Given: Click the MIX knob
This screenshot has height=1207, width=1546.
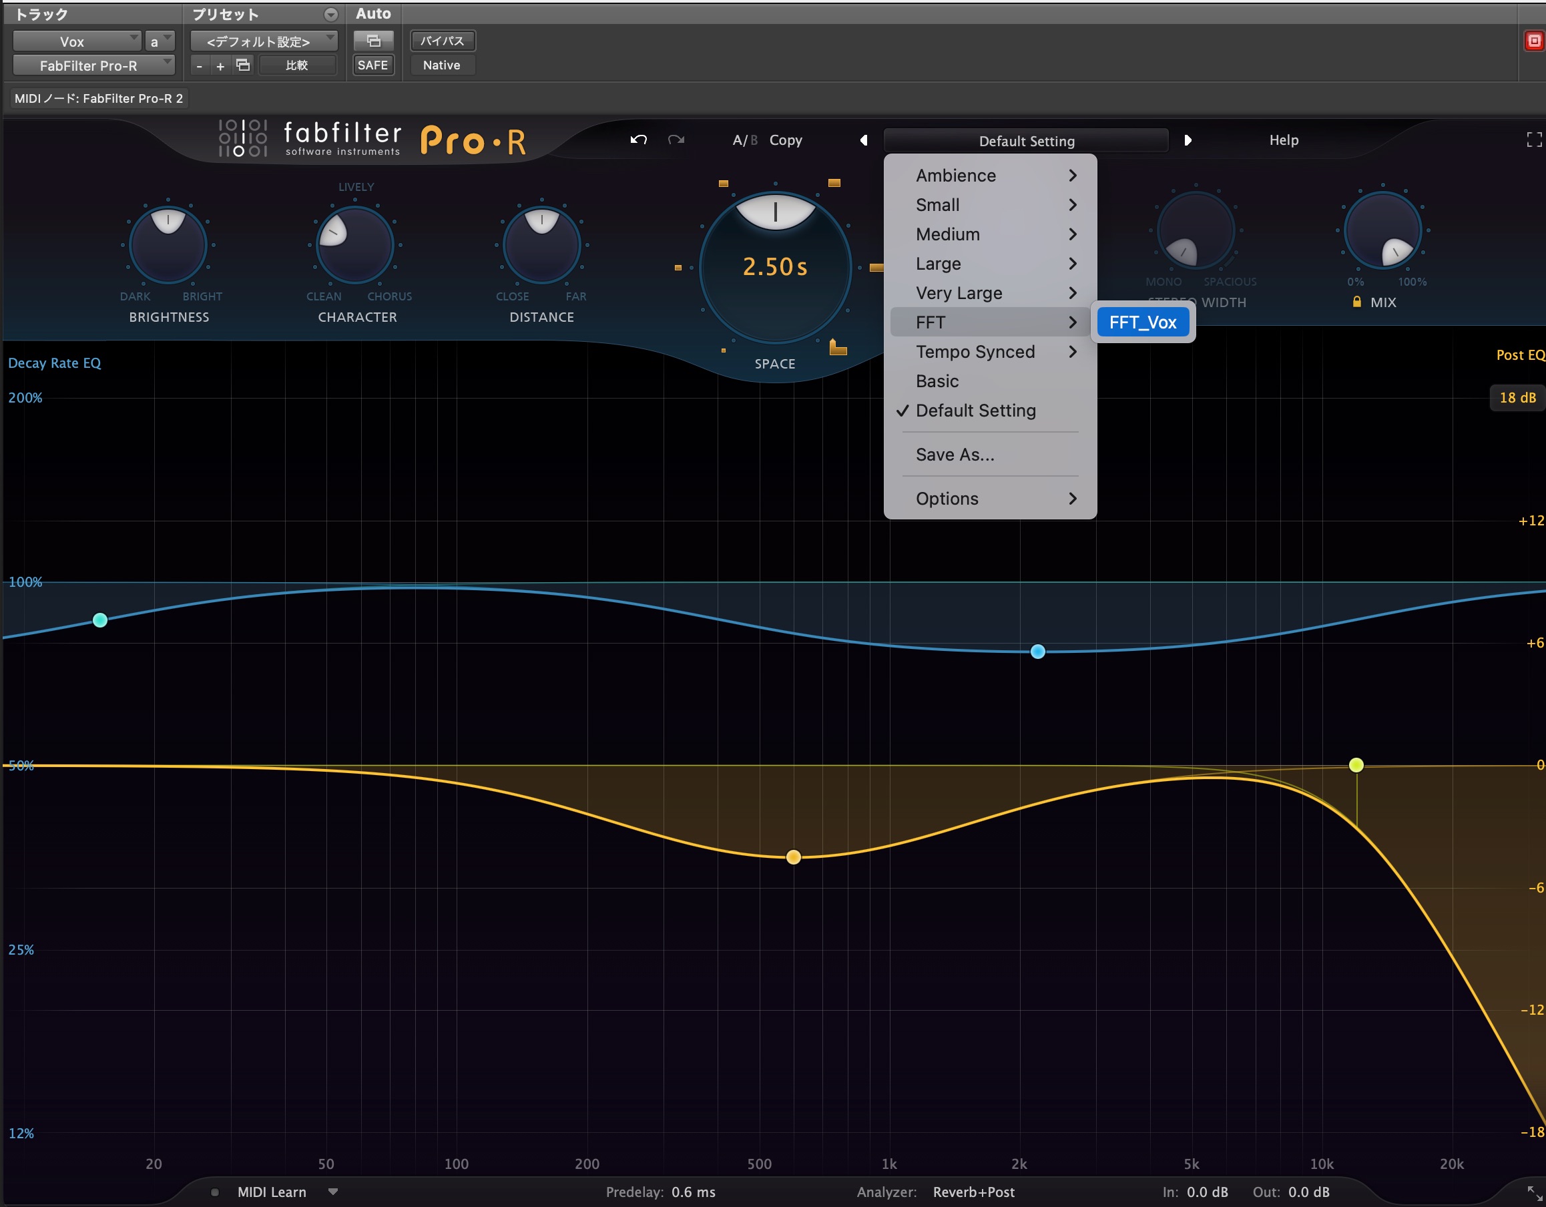Looking at the screenshot, I should pos(1382,231).
